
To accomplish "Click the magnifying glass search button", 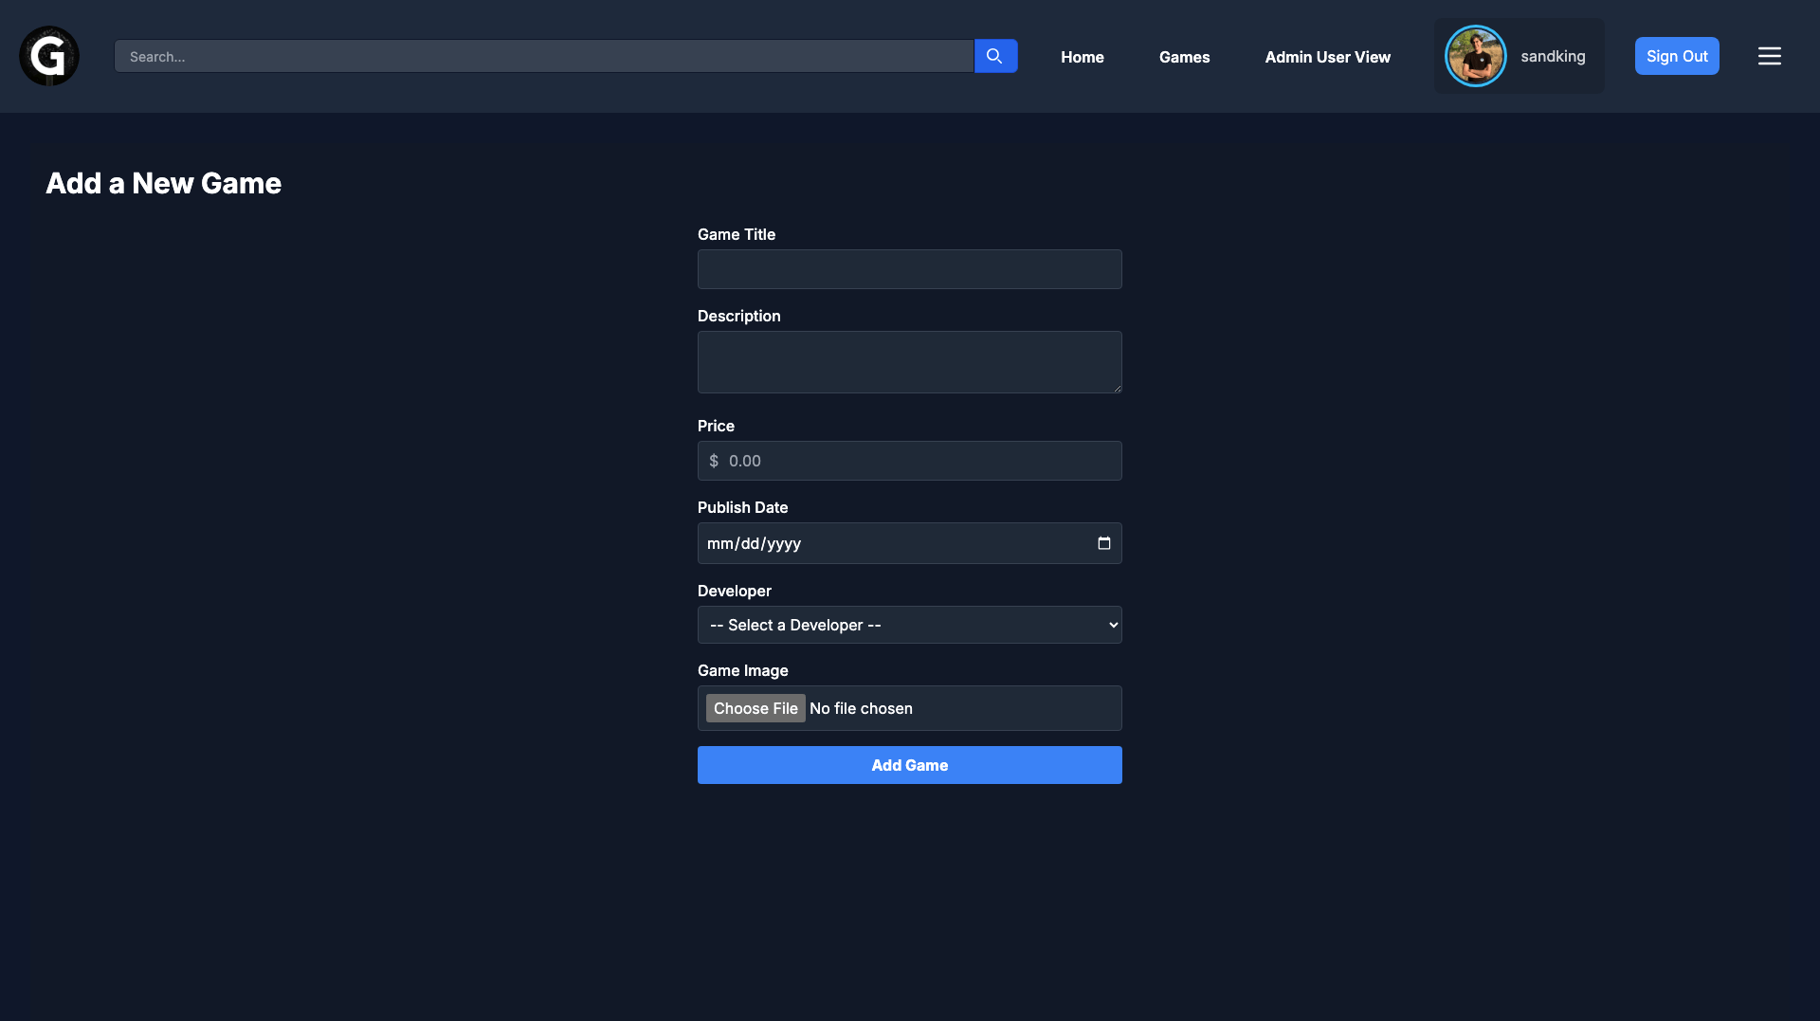I will point(994,56).
